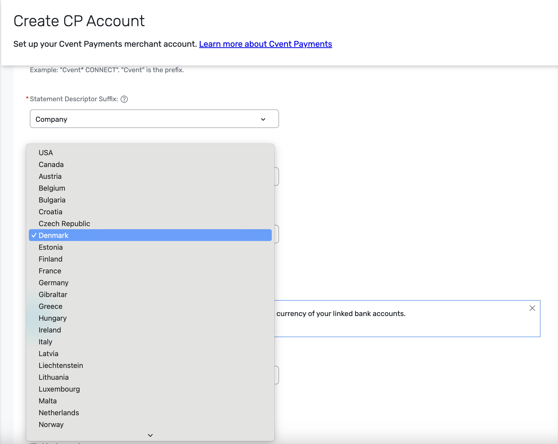The image size is (558, 444).
Task: Select Italy from the country list
Action: pyautogui.click(x=150, y=342)
